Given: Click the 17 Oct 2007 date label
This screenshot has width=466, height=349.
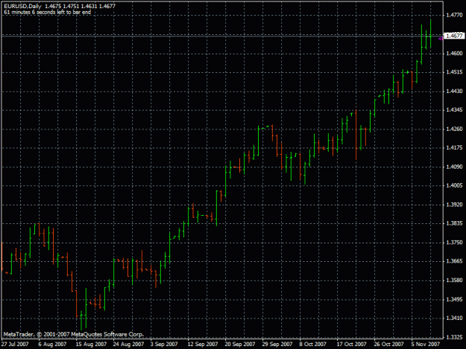Looking at the screenshot, I should click(x=352, y=344).
